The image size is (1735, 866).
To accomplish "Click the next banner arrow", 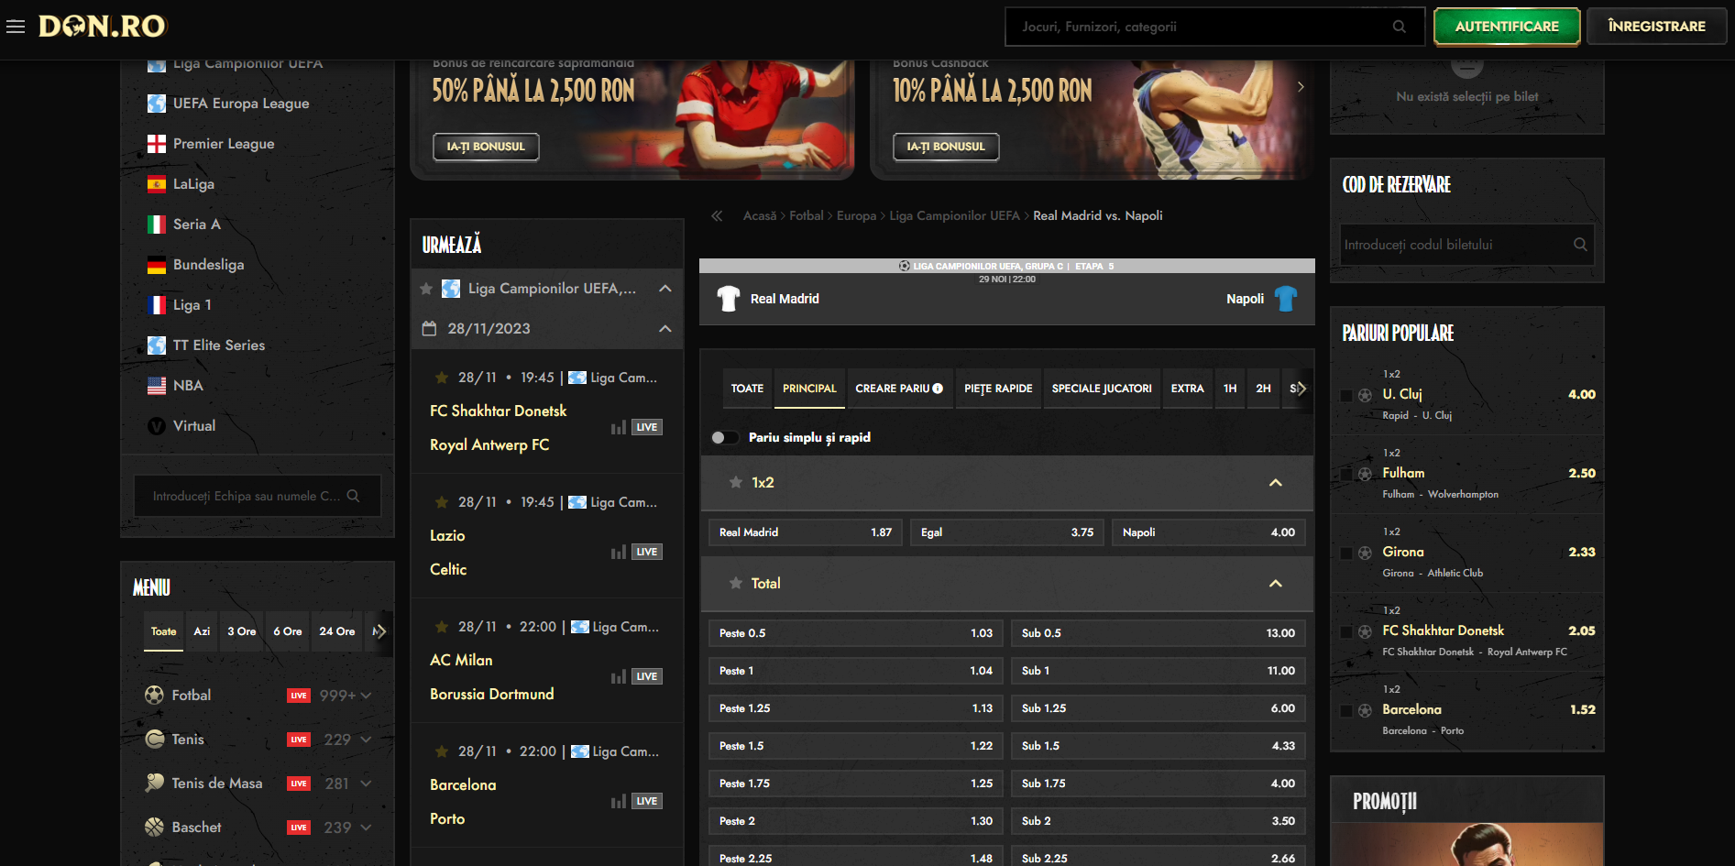I will (x=1301, y=86).
